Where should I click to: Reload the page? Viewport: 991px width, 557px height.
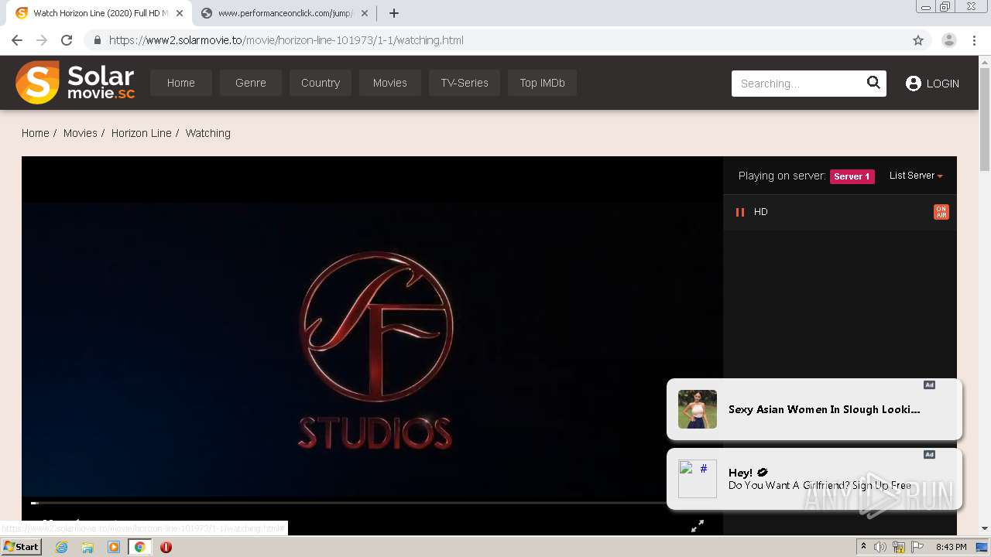(67, 40)
